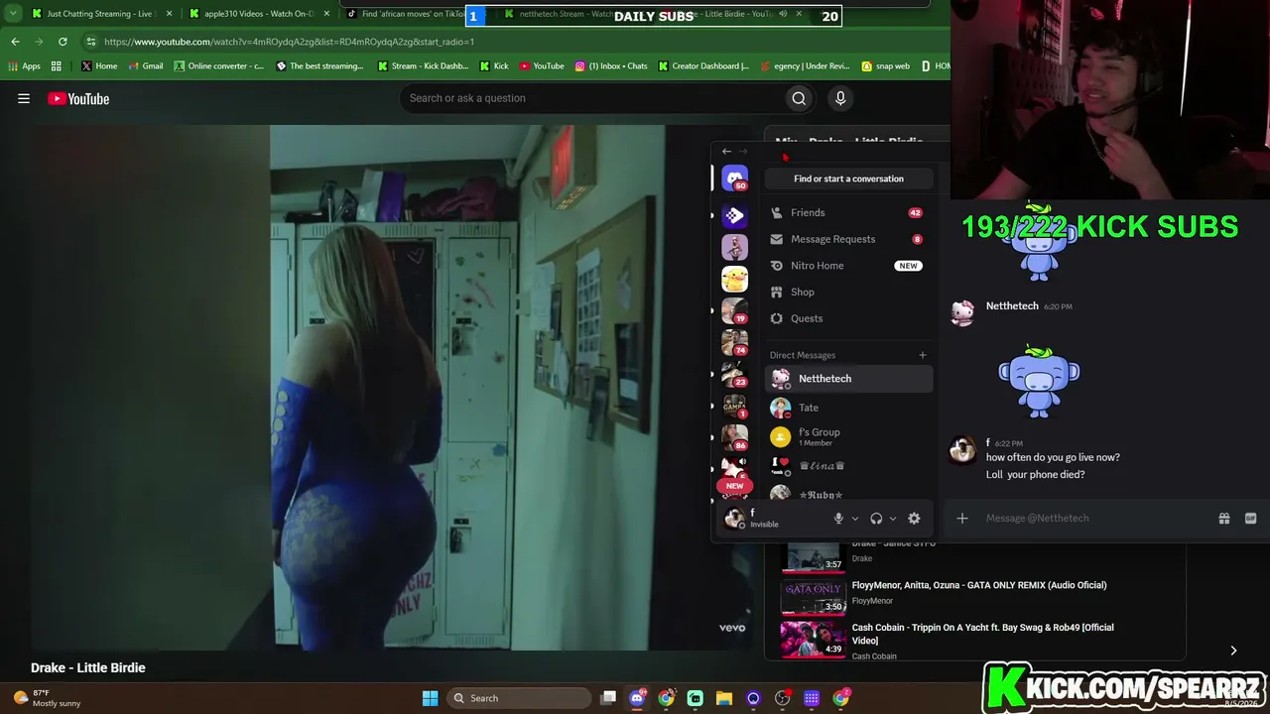
Task: Open the Discord server with 86 unread badge
Action: 734,438
